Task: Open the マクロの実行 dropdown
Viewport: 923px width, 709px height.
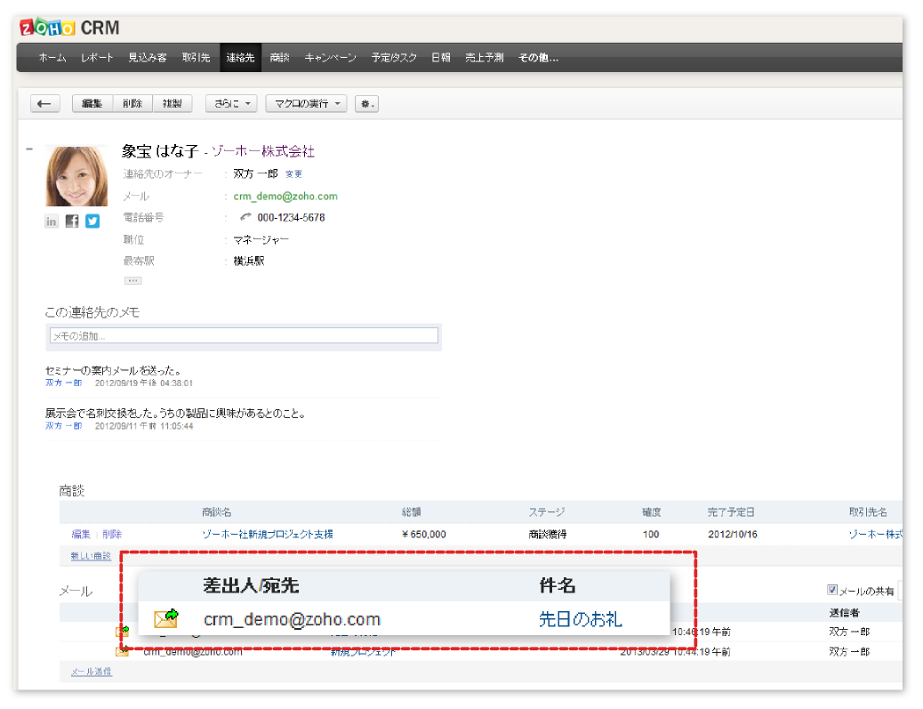Action: pyautogui.click(x=306, y=104)
